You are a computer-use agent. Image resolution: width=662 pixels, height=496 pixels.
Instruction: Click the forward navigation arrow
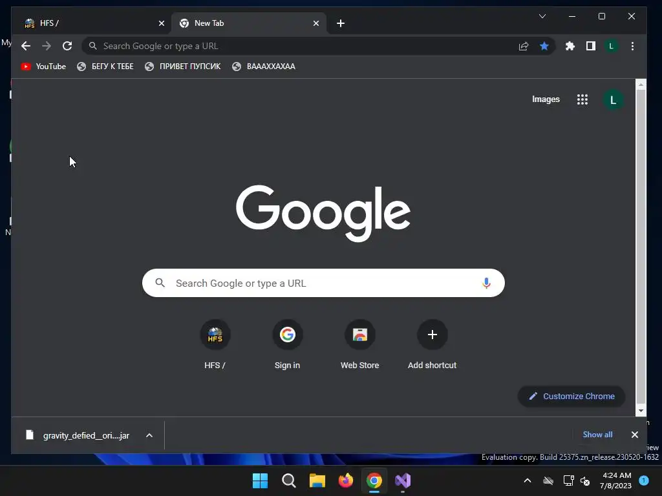pos(47,46)
